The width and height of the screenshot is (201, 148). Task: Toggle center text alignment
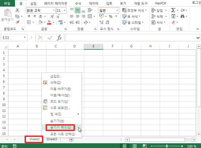tap(77, 16)
